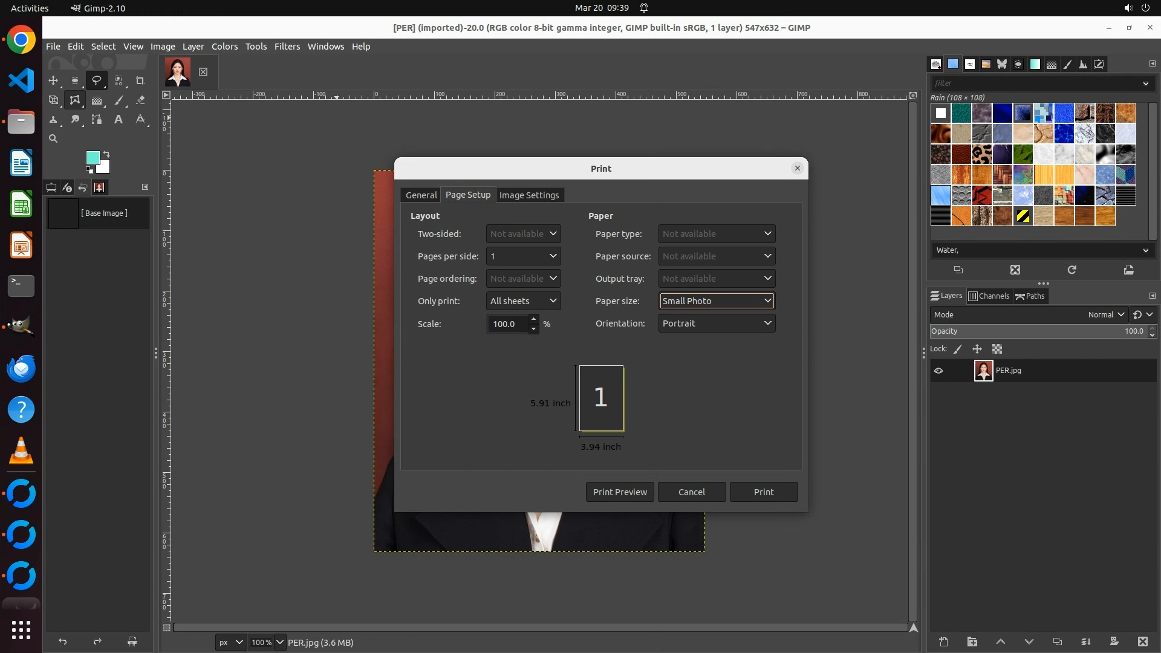
Task: Swap foreground and background colors arrow
Action: 106,154
